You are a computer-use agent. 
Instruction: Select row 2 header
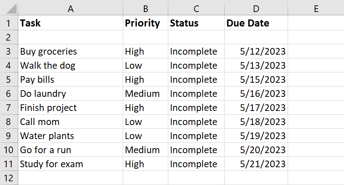tap(9, 37)
